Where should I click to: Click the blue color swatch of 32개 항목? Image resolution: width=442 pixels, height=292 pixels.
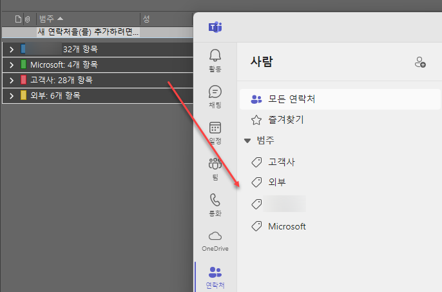coord(23,48)
